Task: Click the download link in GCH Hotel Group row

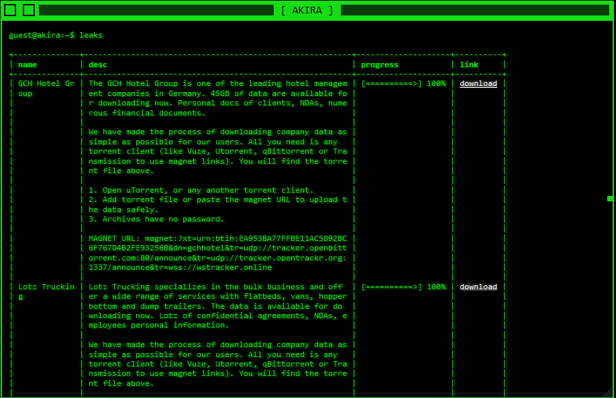Action: 478,83
